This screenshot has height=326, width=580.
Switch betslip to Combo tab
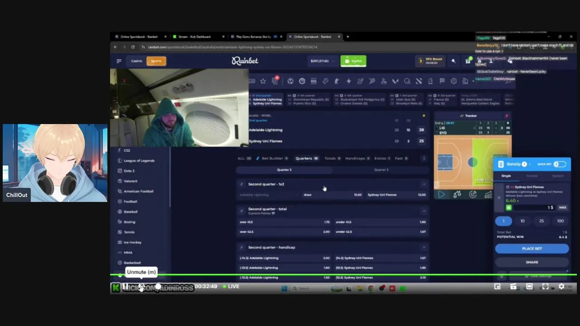(x=532, y=176)
